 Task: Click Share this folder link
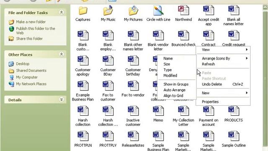pyautogui.click(x=29, y=39)
